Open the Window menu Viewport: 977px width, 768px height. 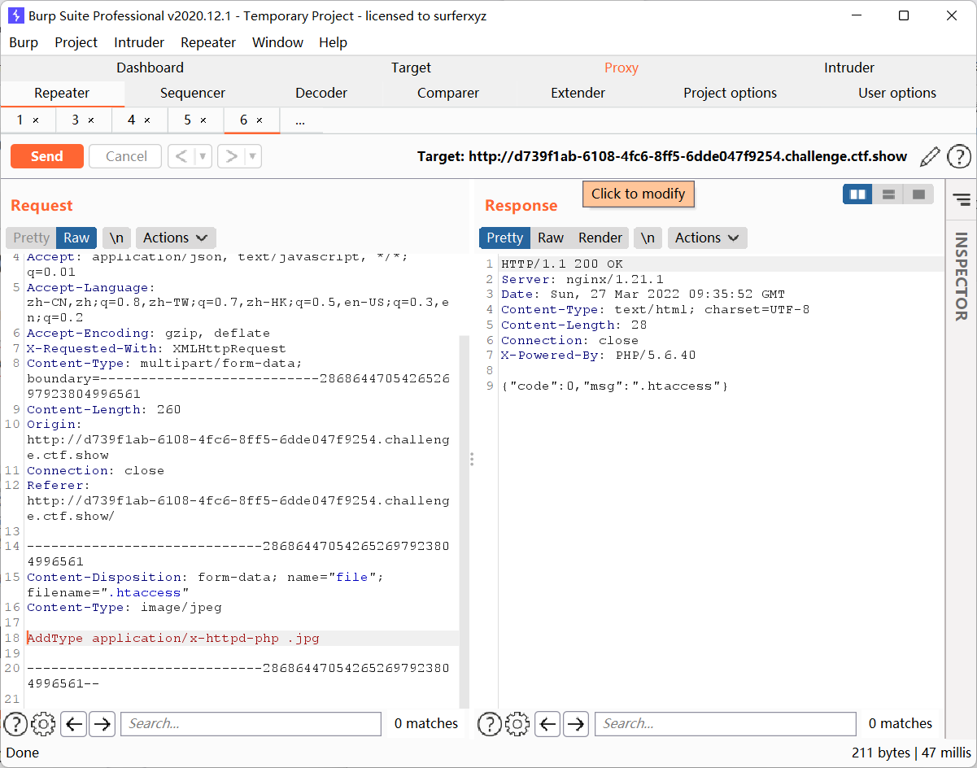pyautogui.click(x=277, y=42)
